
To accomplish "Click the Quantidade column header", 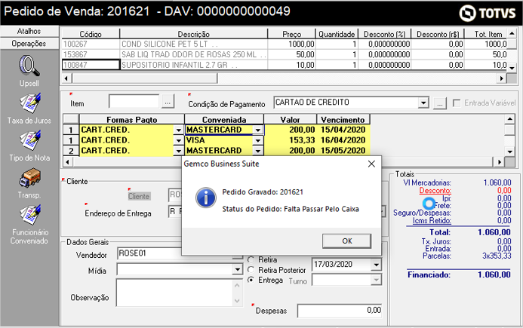I will 337,34.
